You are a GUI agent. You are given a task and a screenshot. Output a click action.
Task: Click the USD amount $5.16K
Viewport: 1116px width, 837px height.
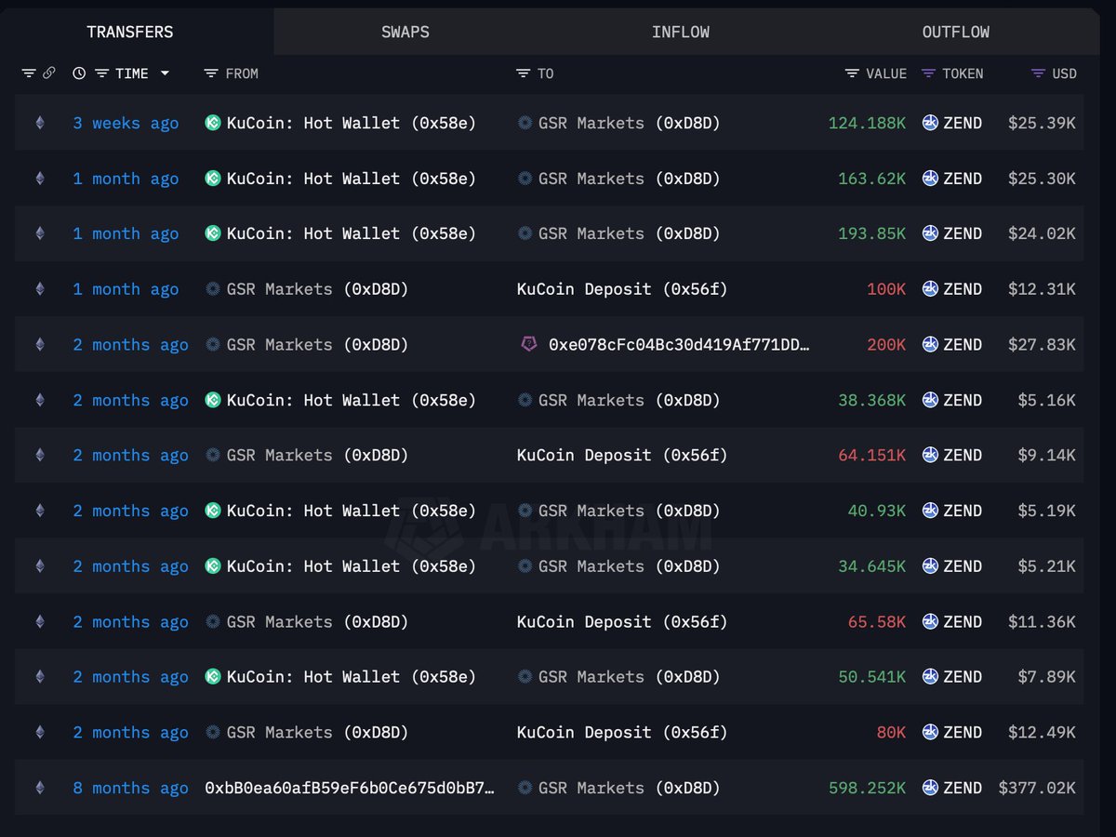pos(1046,400)
